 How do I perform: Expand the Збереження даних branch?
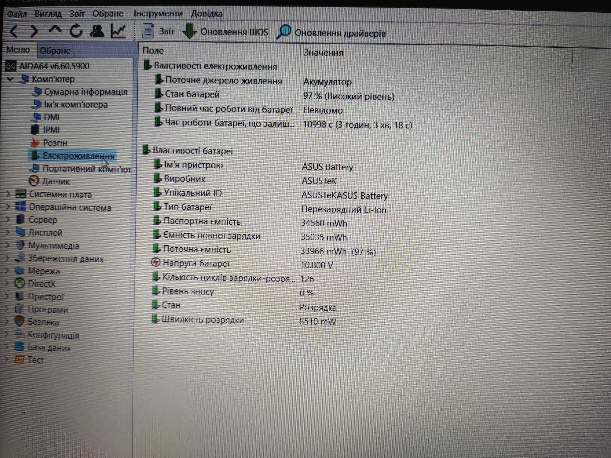click(7, 258)
